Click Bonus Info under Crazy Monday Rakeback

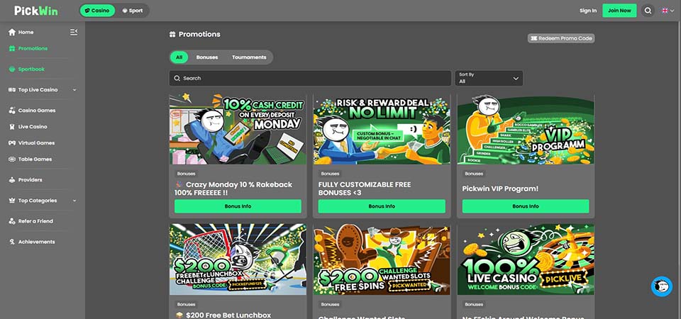238,206
